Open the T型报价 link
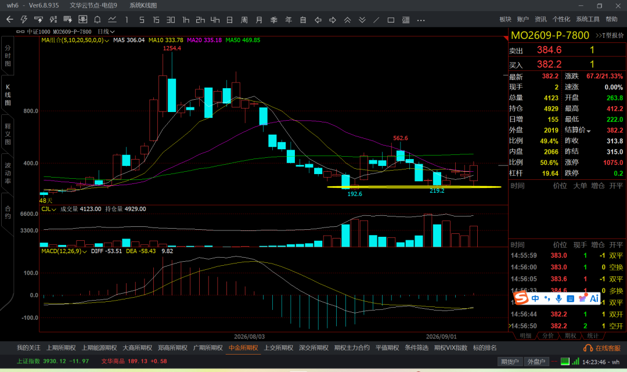Screen dimensions: 627x372 [610, 35]
